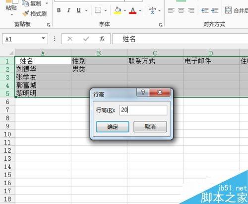248x204 pixels.
Task: Confirm formula entry checkmark icon
Action: pyautogui.click(x=86, y=39)
